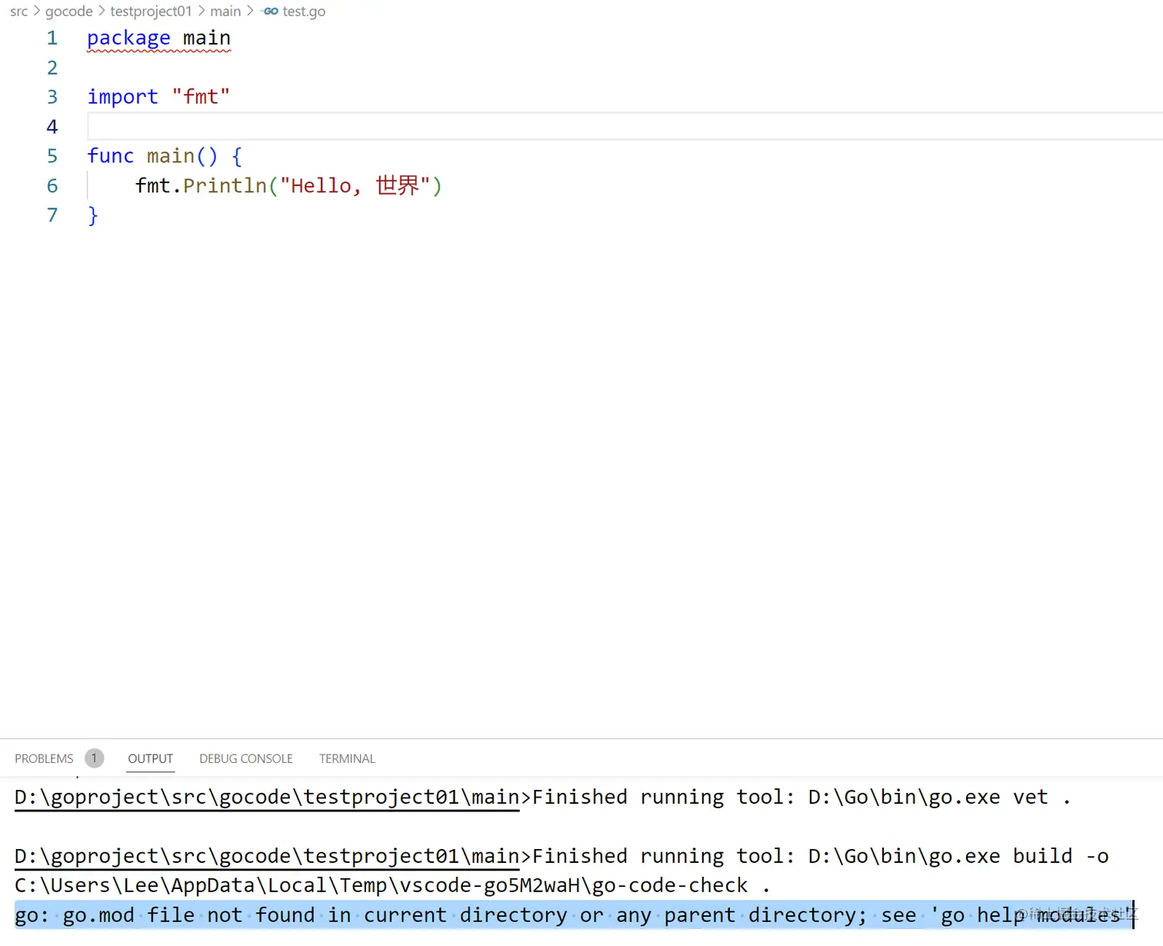
Task: Click the 'gocode' breadcrumb segment
Action: pos(68,12)
